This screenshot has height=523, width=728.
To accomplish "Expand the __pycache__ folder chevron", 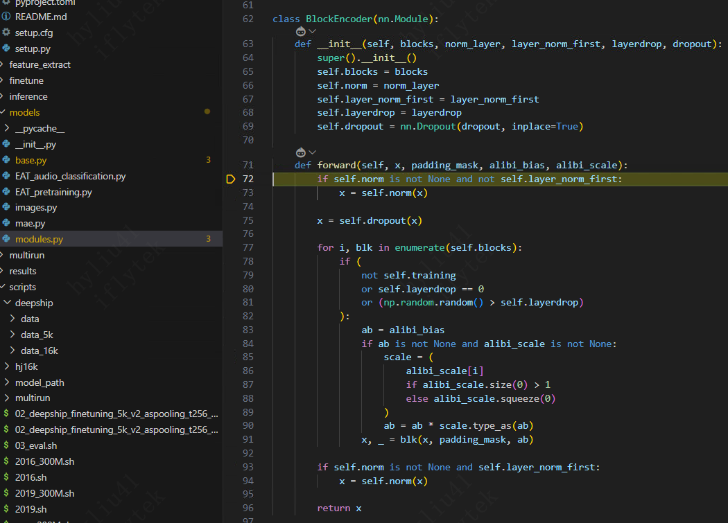I will [x=6, y=127].
